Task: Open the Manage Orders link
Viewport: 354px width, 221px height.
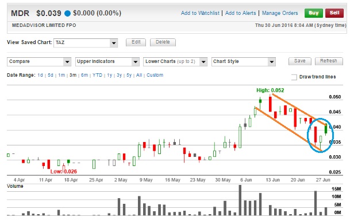Action: pyautogui.click(x=280, y=13)
